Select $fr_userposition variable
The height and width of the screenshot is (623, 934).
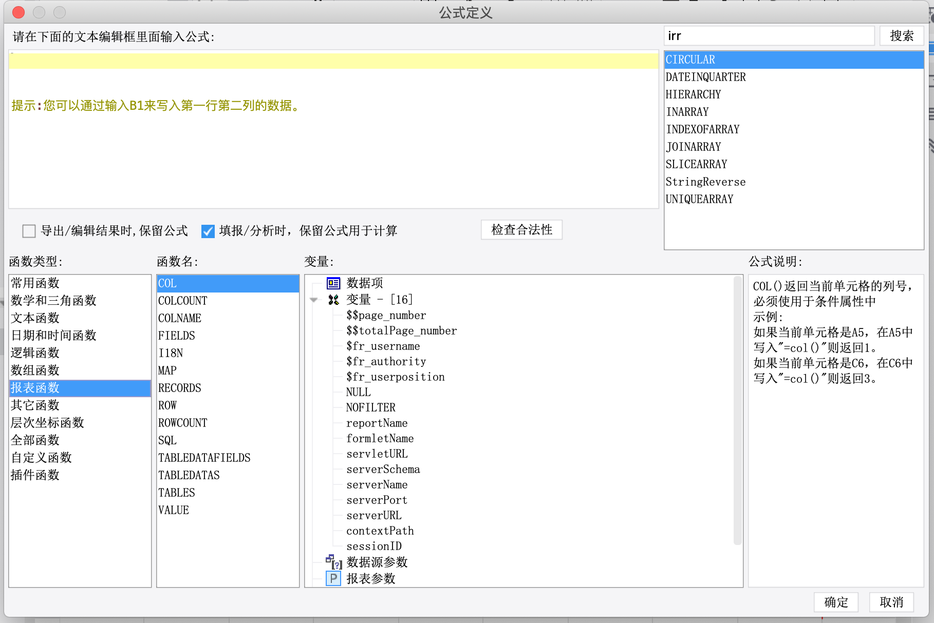point(395,377)
